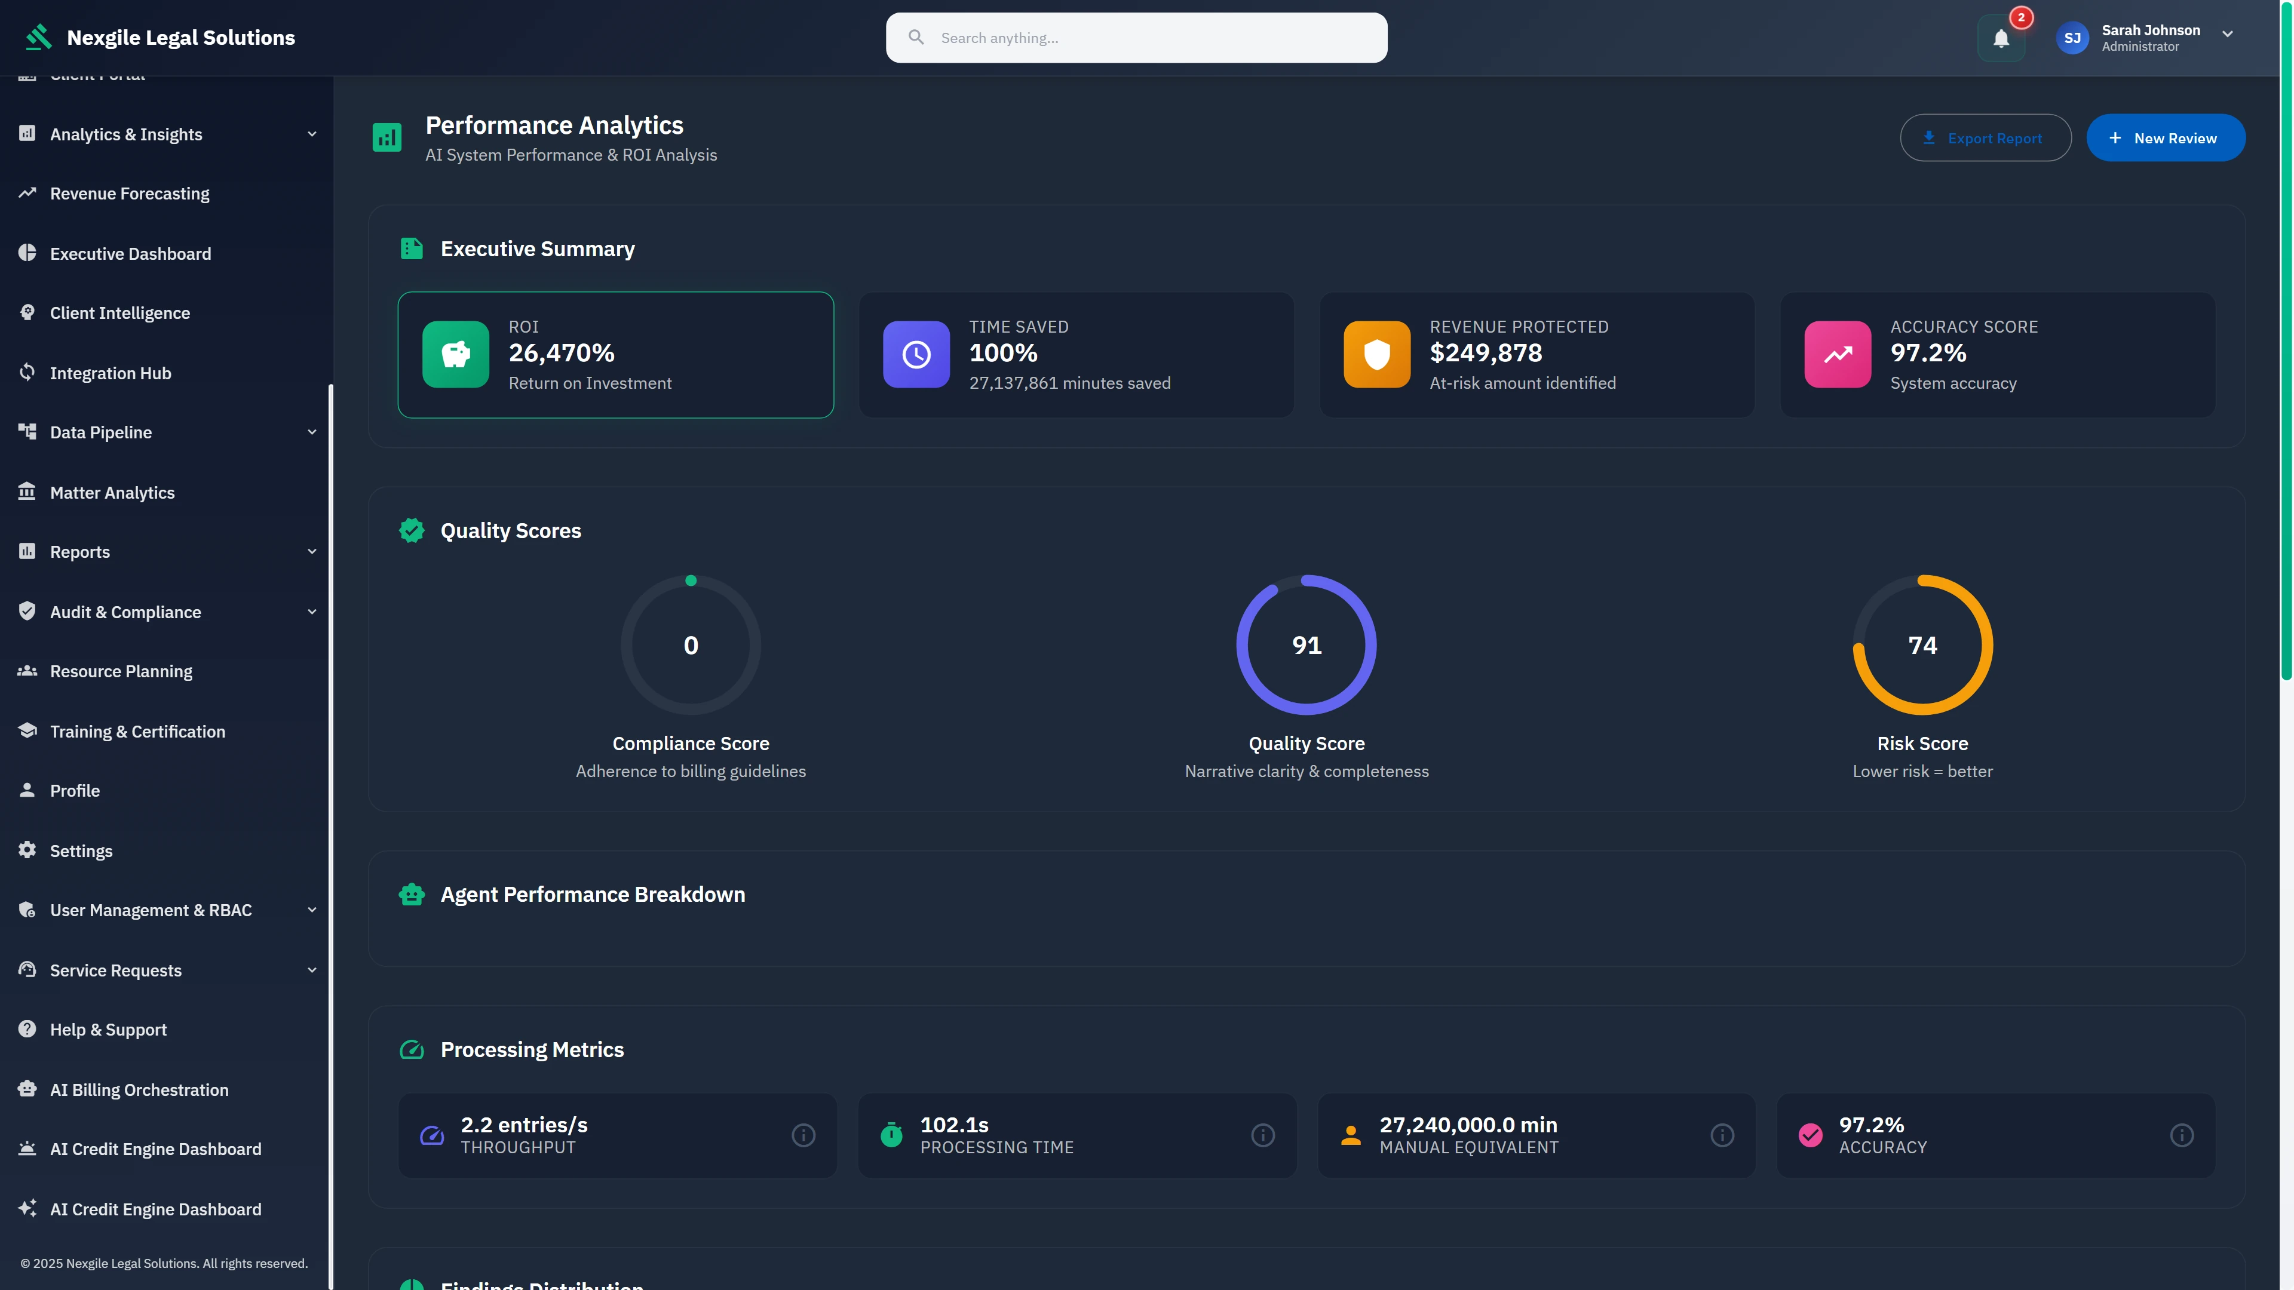Expand the Audit & Compliance menu

coord(311,612)
